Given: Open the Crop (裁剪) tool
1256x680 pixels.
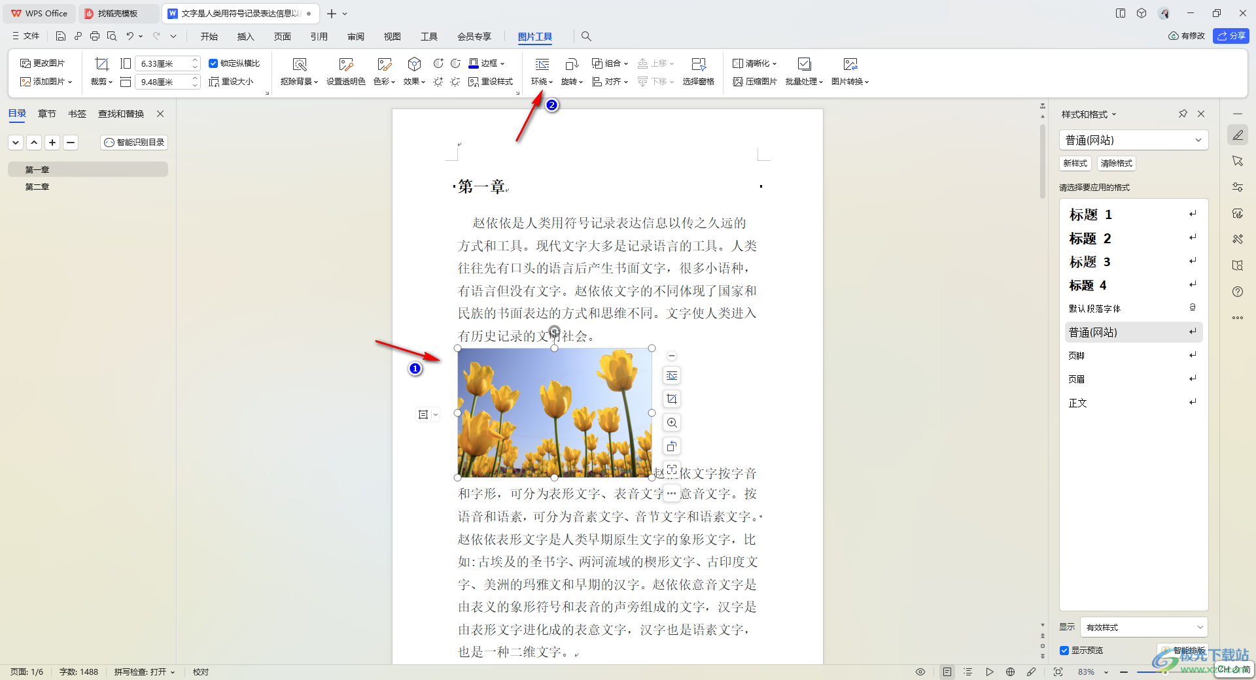Looking at the screenshot, I should pyautogui.click(x=101, y=64).
